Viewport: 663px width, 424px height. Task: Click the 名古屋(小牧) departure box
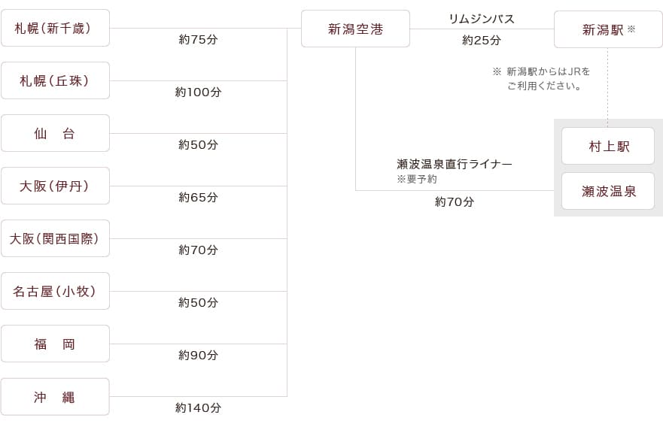coord(55,292)
